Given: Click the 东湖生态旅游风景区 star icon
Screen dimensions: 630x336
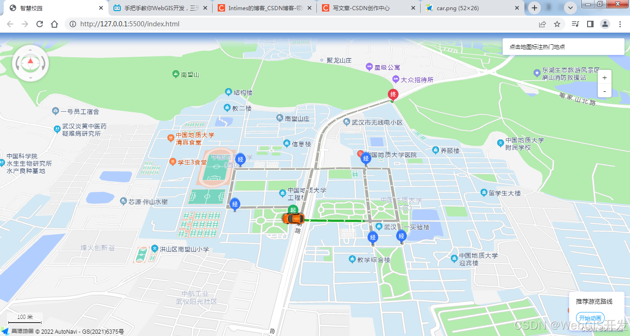Looking at the screenshot, I should 537,73.
